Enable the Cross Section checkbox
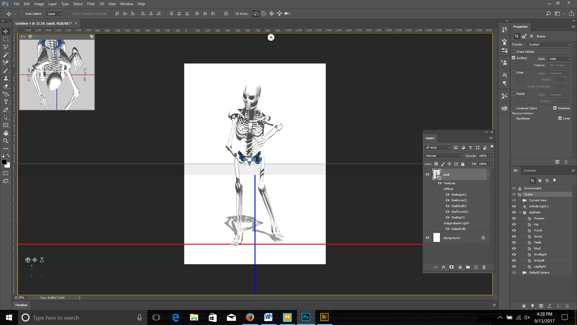The image size is (577, 325). [514, 51]
